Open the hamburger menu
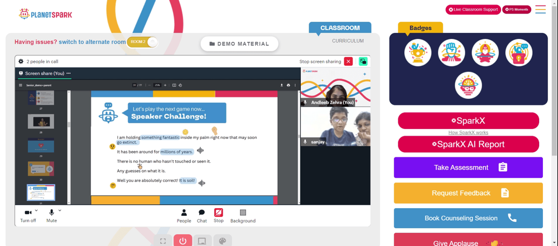Screen dimensions: 558x246 point(540,9)
